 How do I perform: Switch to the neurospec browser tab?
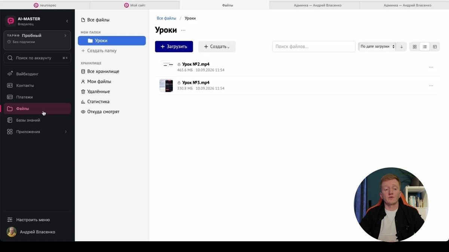pos(45,5)
